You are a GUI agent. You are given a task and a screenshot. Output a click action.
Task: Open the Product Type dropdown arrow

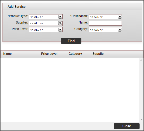click(60, 17)
